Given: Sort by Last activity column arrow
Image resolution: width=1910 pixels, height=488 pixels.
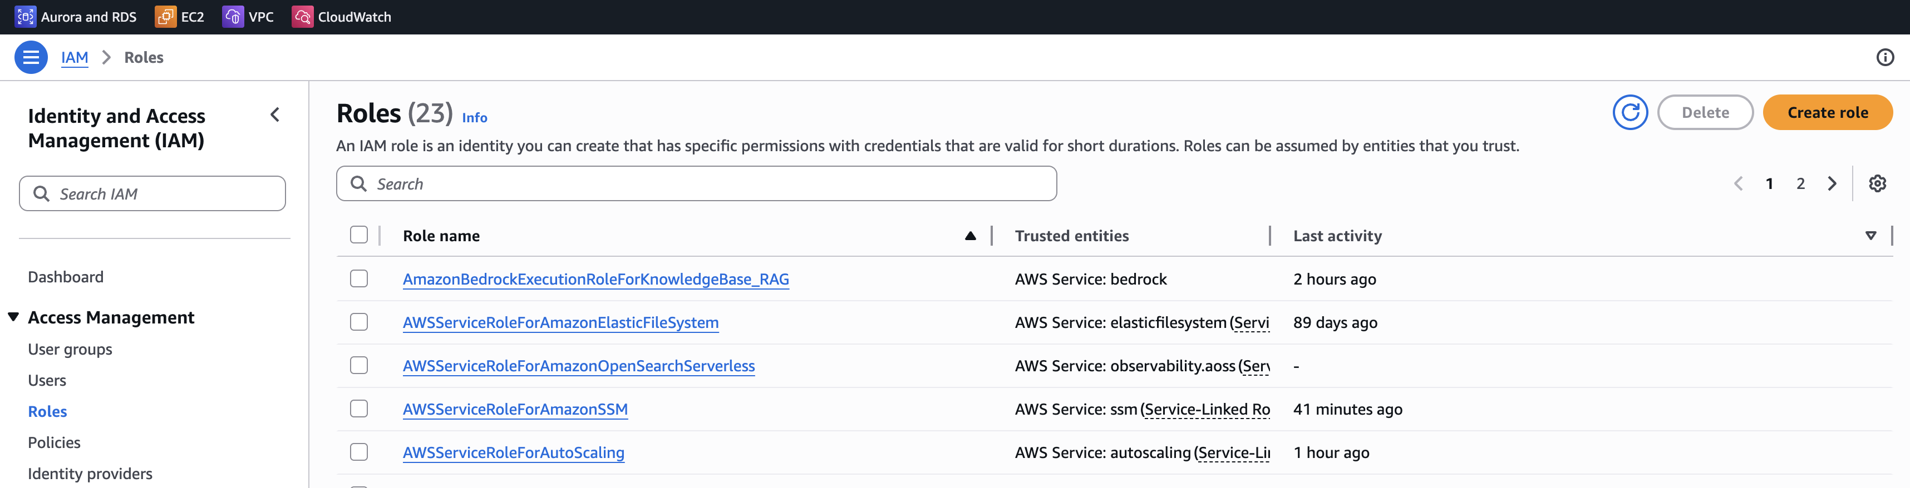Looking at the screenshot, I should pyautogui.click(x=1870, y=236).
